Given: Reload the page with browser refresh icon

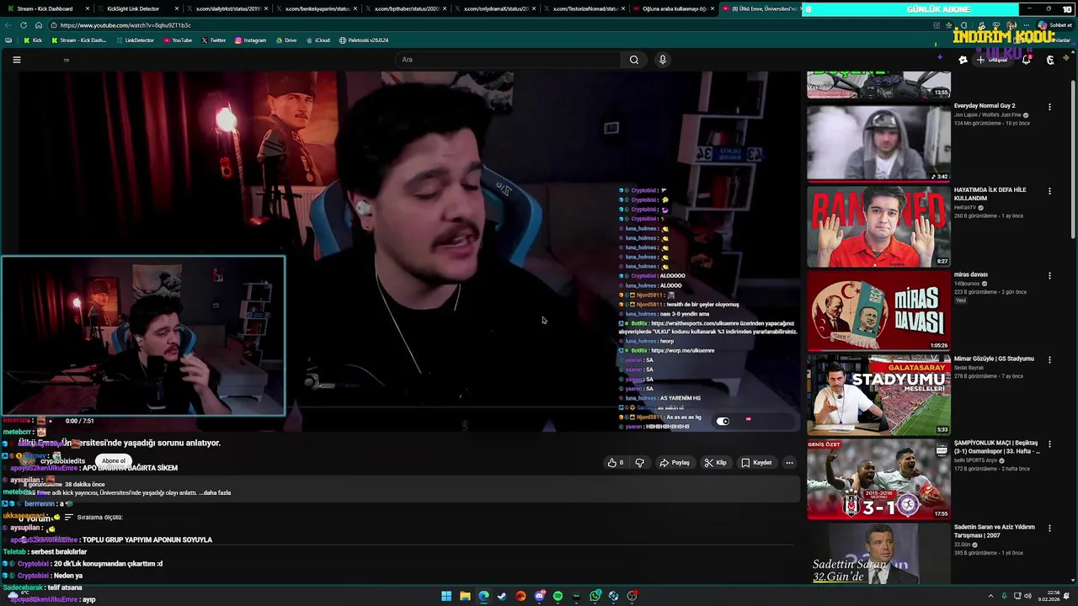Looking at the screenshot, I should click(x=24, y=25).
